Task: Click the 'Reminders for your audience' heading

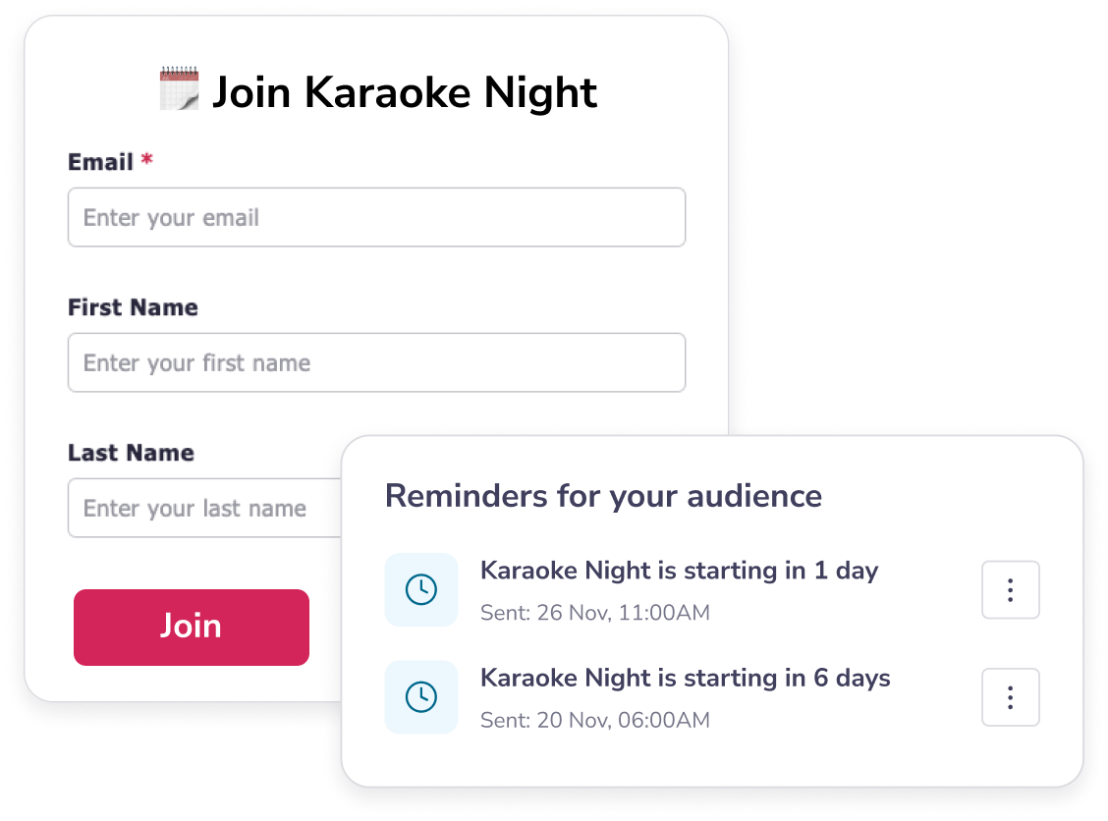Action: [x=603, y=496]
